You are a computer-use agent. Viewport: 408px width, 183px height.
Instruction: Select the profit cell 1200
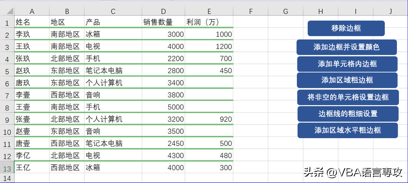coord(209,46)
